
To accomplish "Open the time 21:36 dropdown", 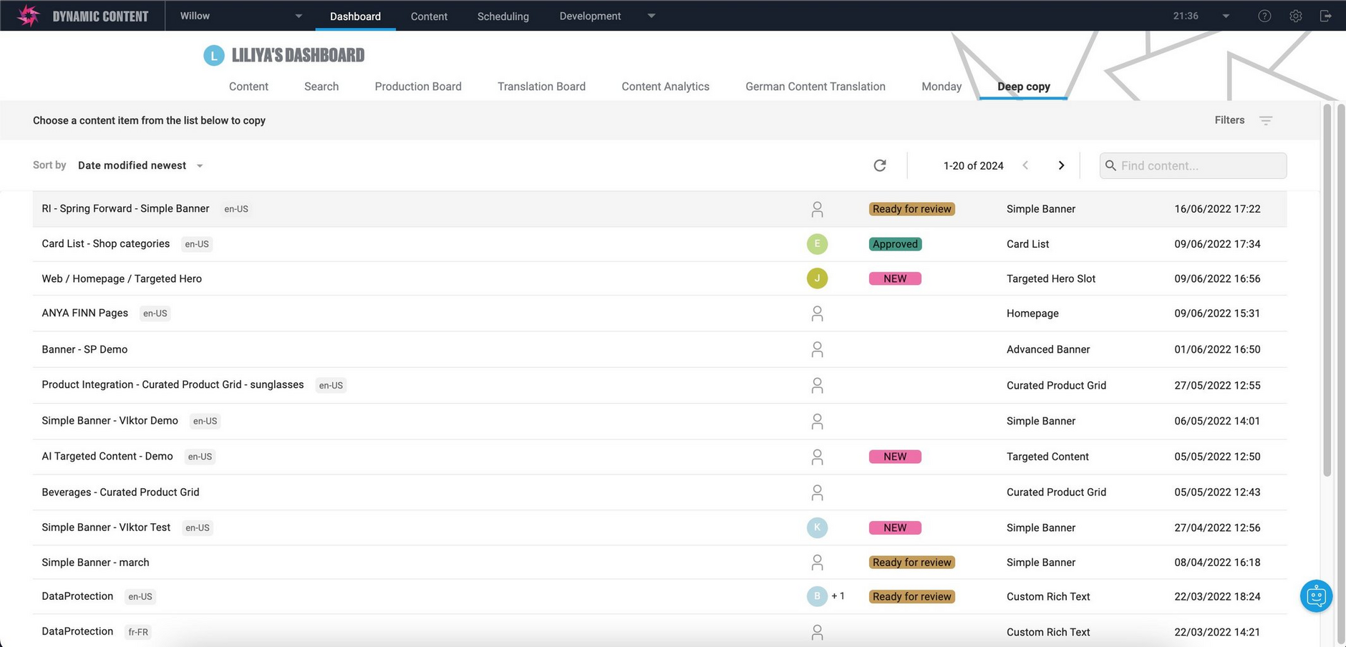I will coord(1225,16).
